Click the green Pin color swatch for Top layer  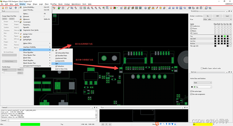(225, 36)
